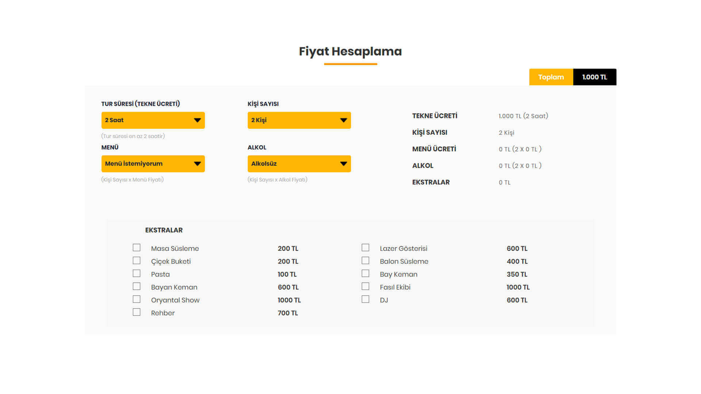701x394 pixels.
Task: Click the 100 TL price for Pasta
Action: 287,274
